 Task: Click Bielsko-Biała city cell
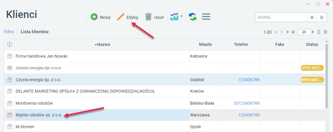206,103
